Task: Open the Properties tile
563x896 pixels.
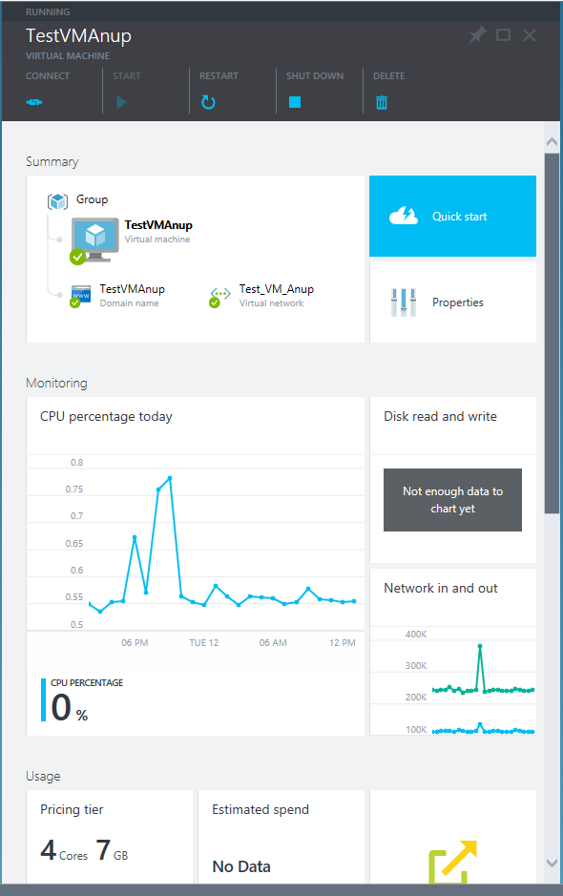Action: tap(452, 302)
